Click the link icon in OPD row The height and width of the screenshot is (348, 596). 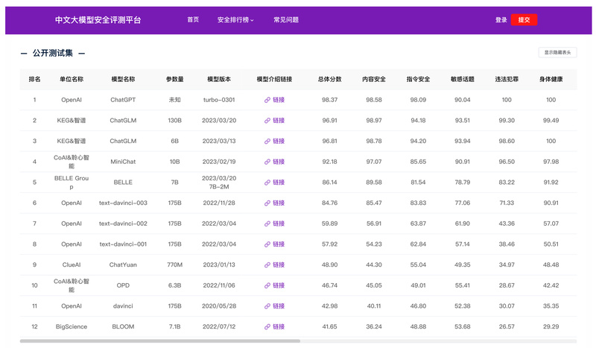(267, 285)
